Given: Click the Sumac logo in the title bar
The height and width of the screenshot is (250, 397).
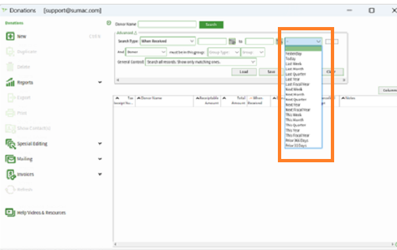Looking at the screenshot, I should point(5,11).
